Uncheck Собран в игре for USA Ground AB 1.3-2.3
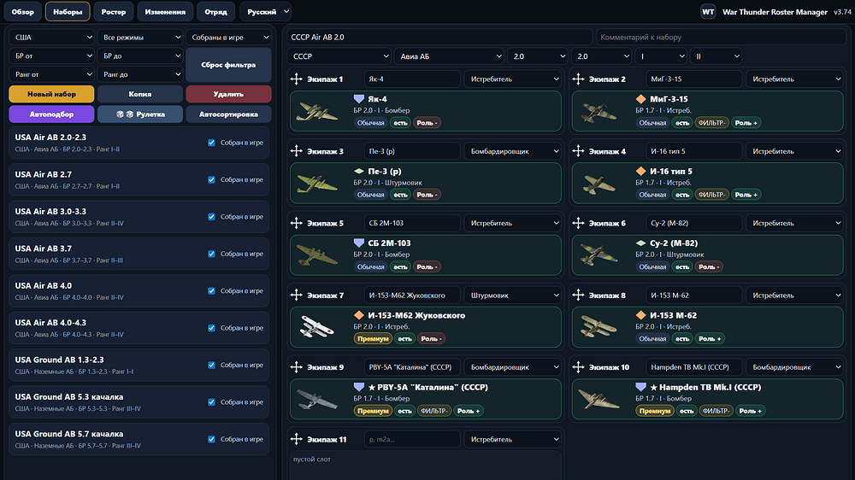855x480 pixels. [x=211, y=365]
